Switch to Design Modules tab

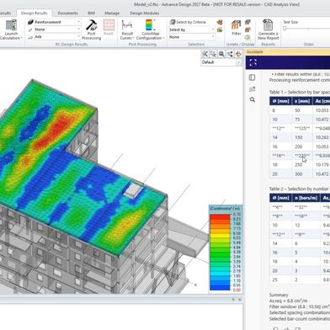144,13
